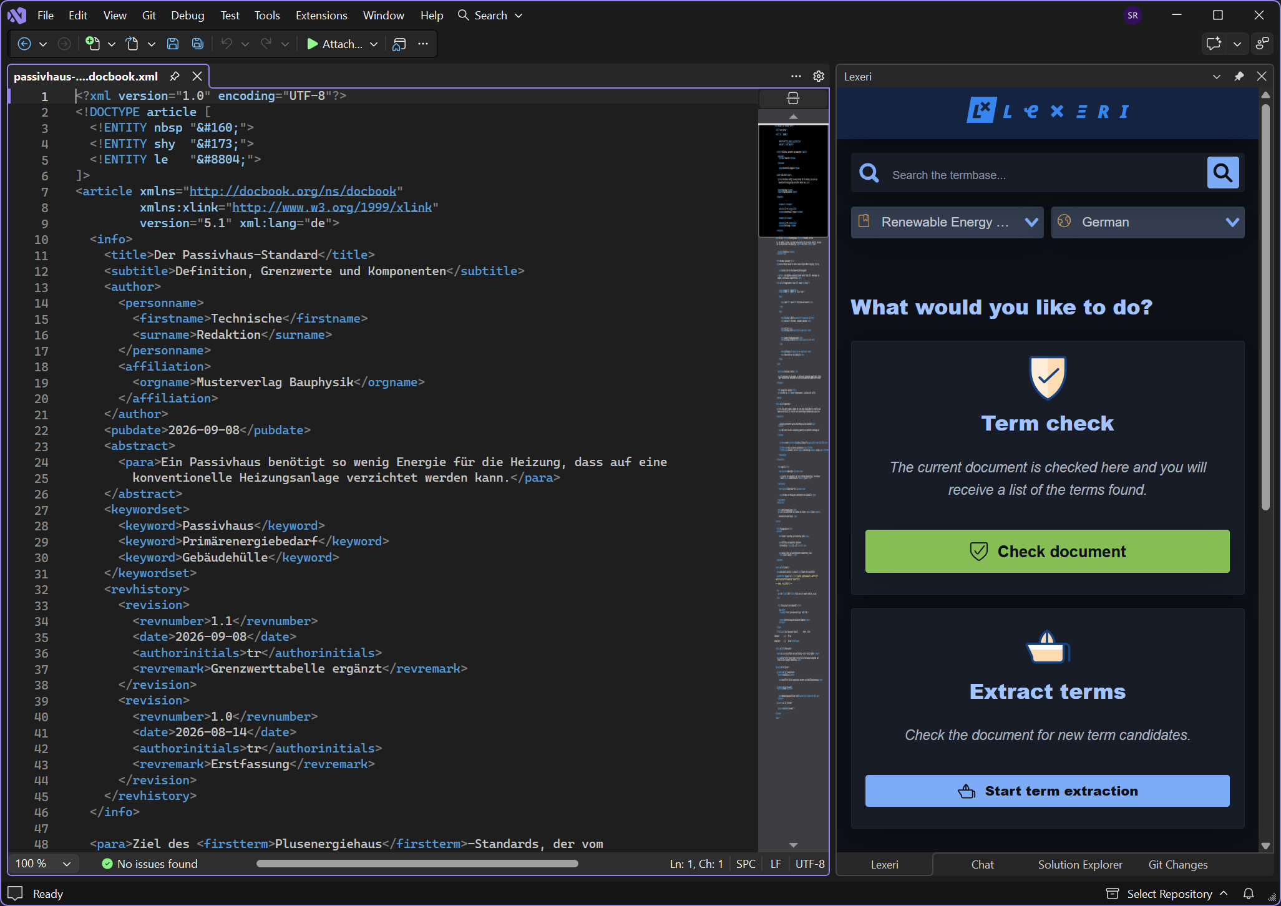Pin the passivhaus docbook.xml tab
The image size is (1281, 906).
point(175,76)
